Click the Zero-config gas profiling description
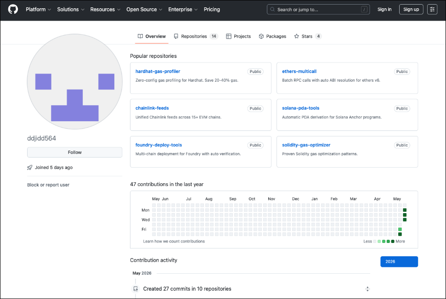Viewport: 446px width, 299px height. [187, 80]
